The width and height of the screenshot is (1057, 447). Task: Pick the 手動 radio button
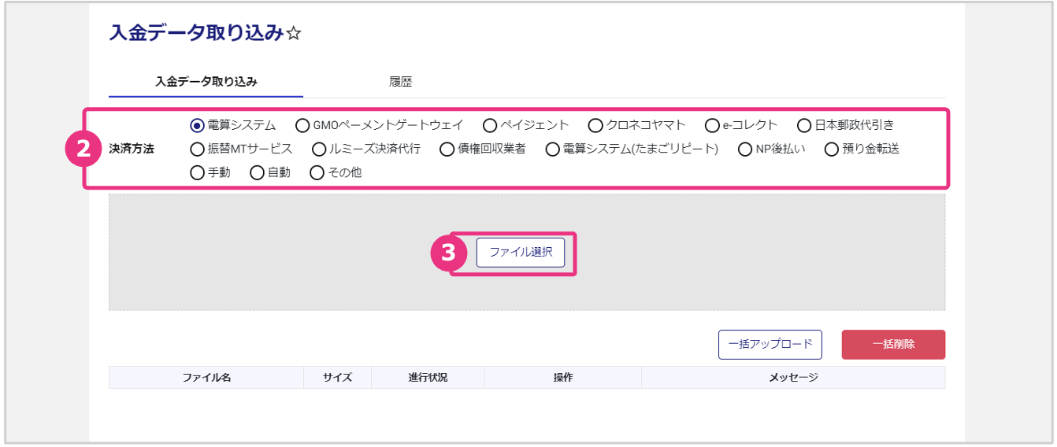tap(198, 172)
